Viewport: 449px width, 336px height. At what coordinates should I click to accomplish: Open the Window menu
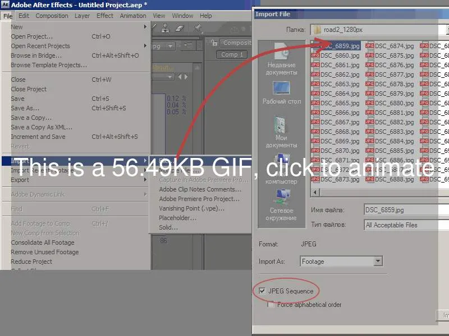pos(182,16)
